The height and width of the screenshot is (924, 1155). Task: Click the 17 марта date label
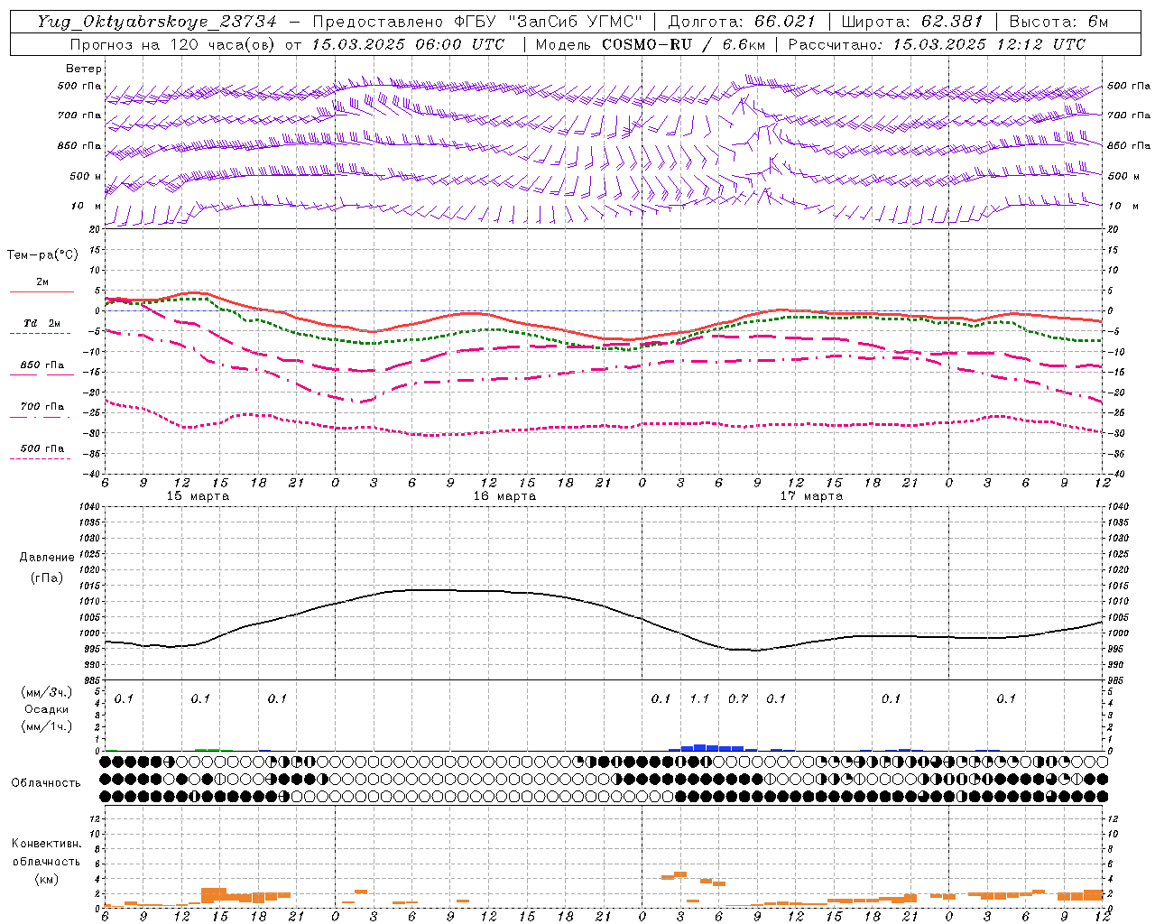812,496
